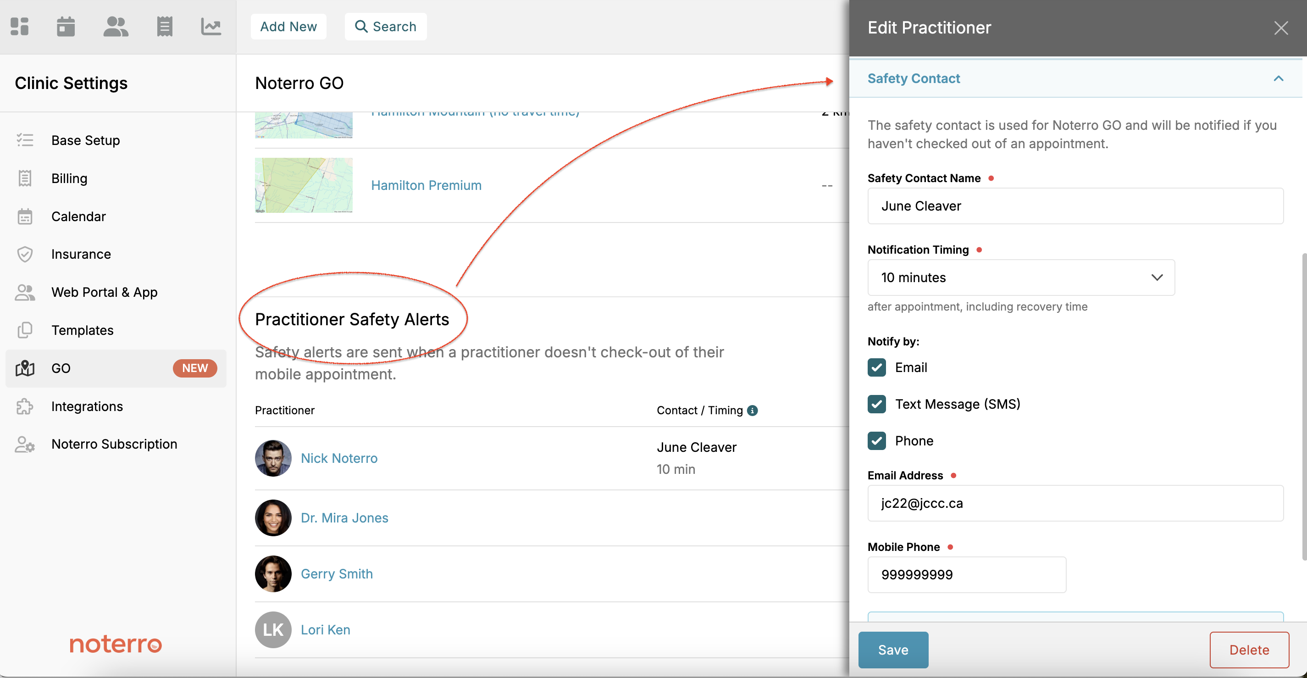Open the Notification Timing dropdown

click(x=1020, y=278)
